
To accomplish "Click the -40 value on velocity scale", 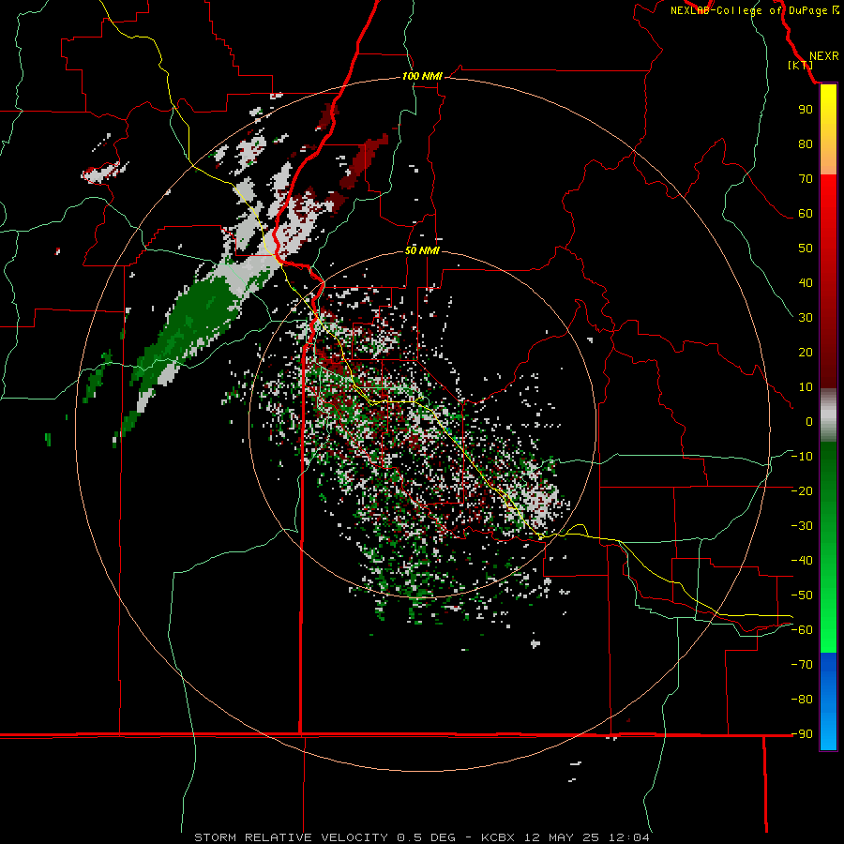I will [802, 561].
